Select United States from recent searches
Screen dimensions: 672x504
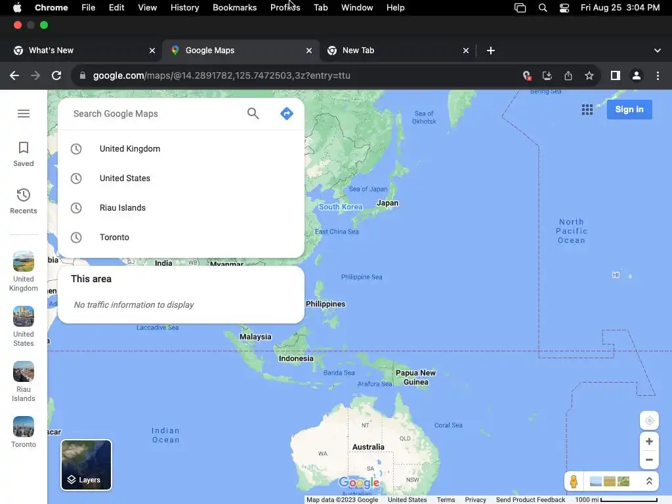[x=181, y=178]
